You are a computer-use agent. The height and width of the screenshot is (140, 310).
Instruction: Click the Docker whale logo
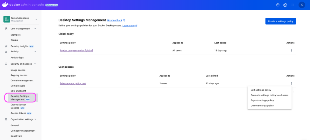5,5
